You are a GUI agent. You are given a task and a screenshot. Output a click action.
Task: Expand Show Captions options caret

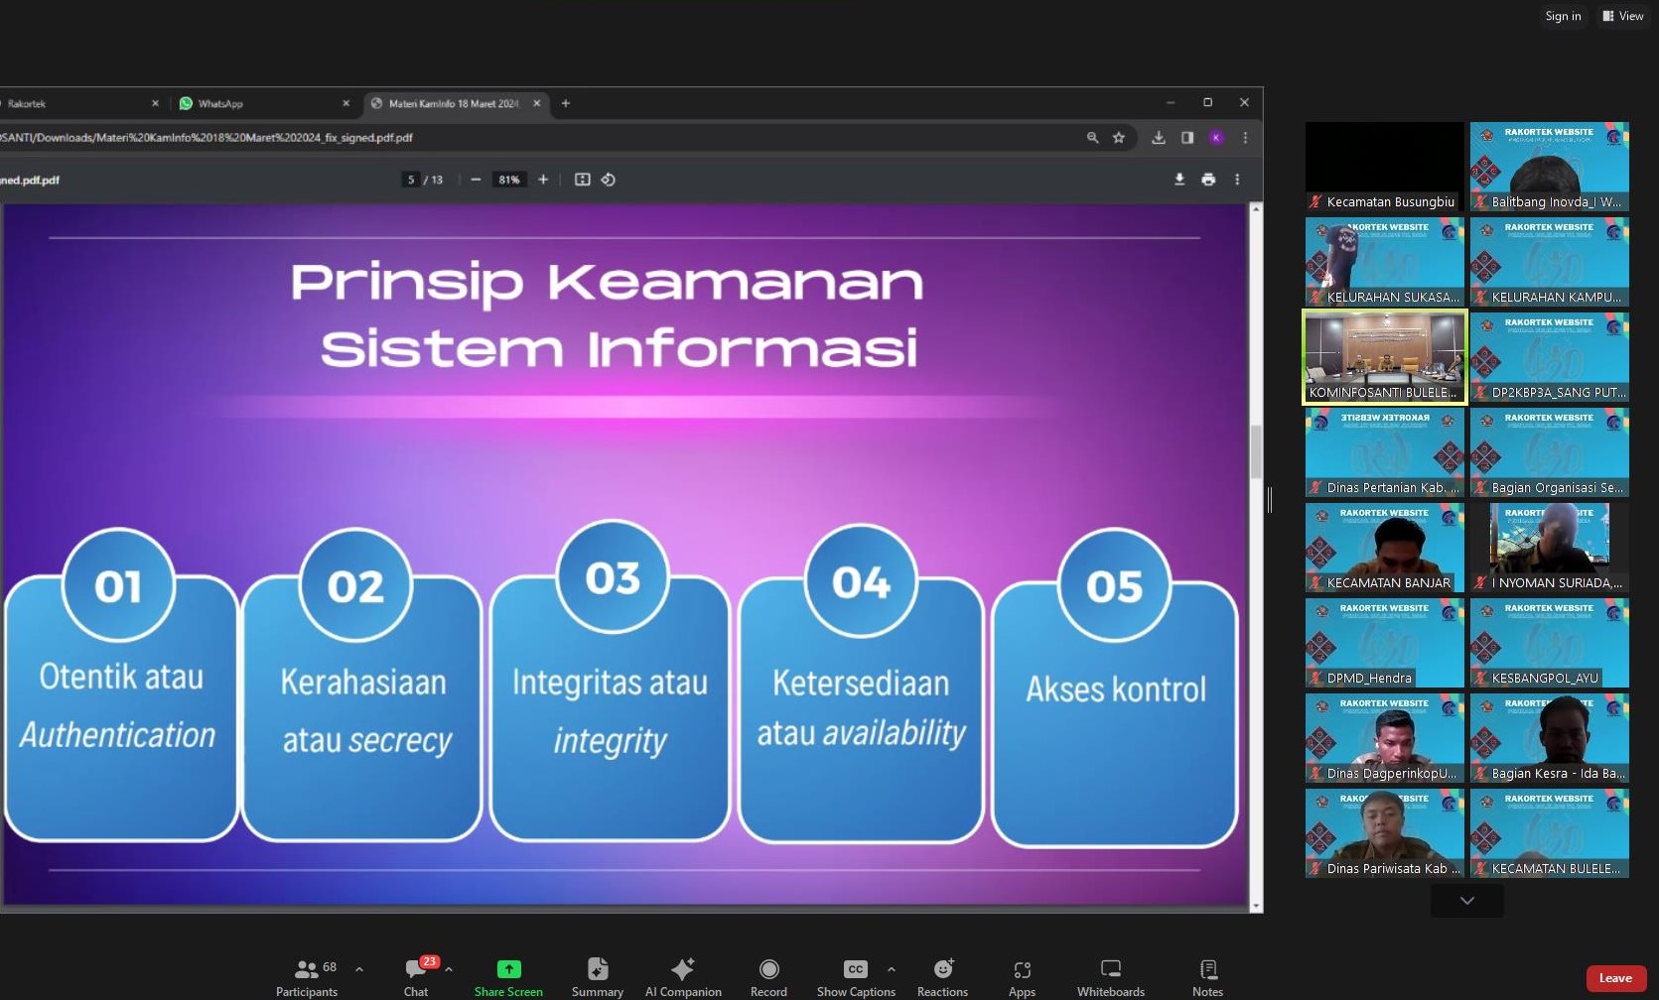click(891, 969)
